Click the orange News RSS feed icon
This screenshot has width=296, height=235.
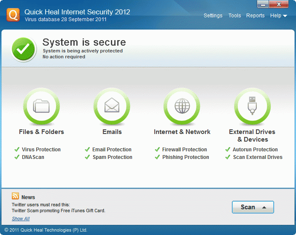point(15,196)
